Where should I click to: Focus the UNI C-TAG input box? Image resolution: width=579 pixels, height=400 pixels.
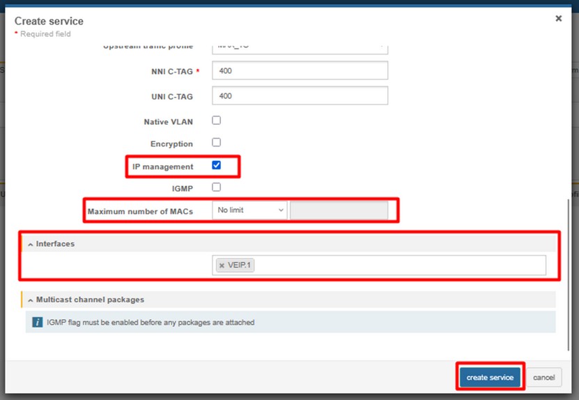coord(300,95)
